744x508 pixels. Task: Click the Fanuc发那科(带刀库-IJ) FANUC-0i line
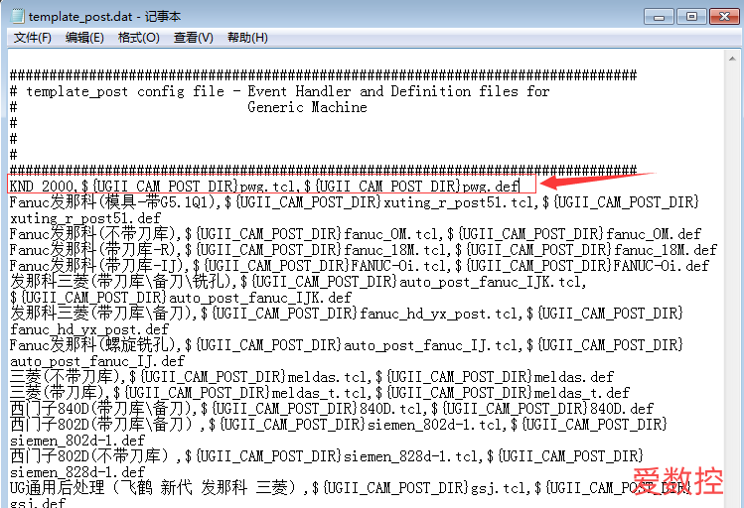[360, 266]
